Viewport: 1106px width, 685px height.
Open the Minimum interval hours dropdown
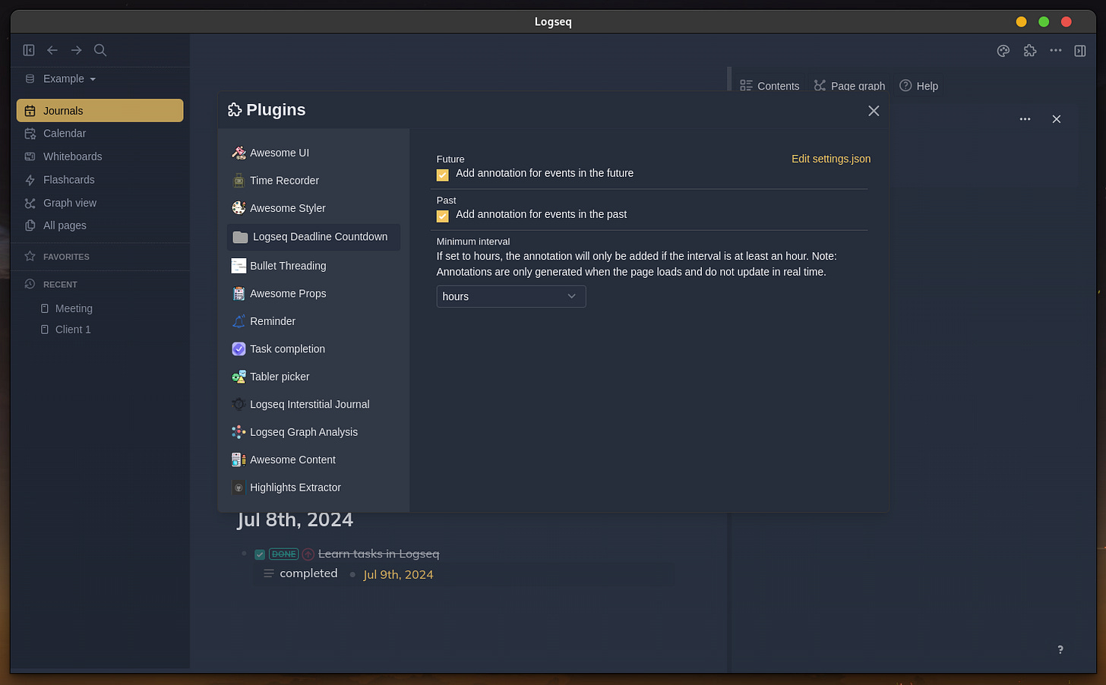coord(511,296)
